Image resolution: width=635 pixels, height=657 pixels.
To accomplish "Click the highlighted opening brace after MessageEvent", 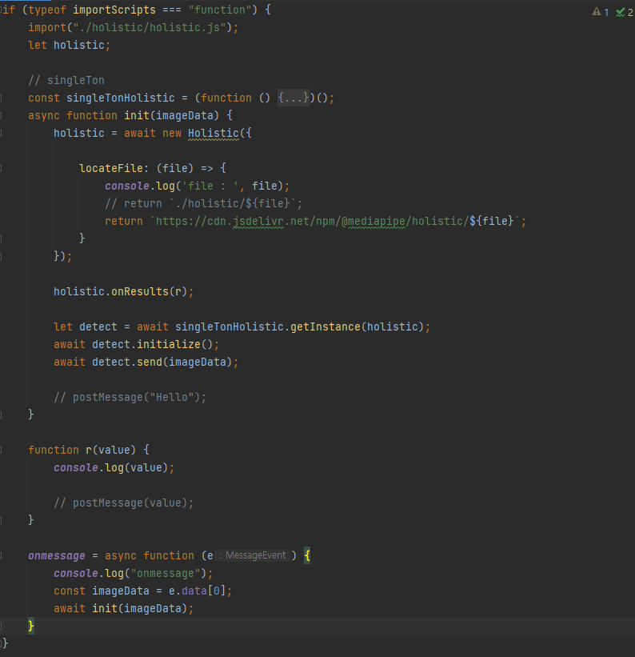I will pyautogui.click(x=307, y=555).
